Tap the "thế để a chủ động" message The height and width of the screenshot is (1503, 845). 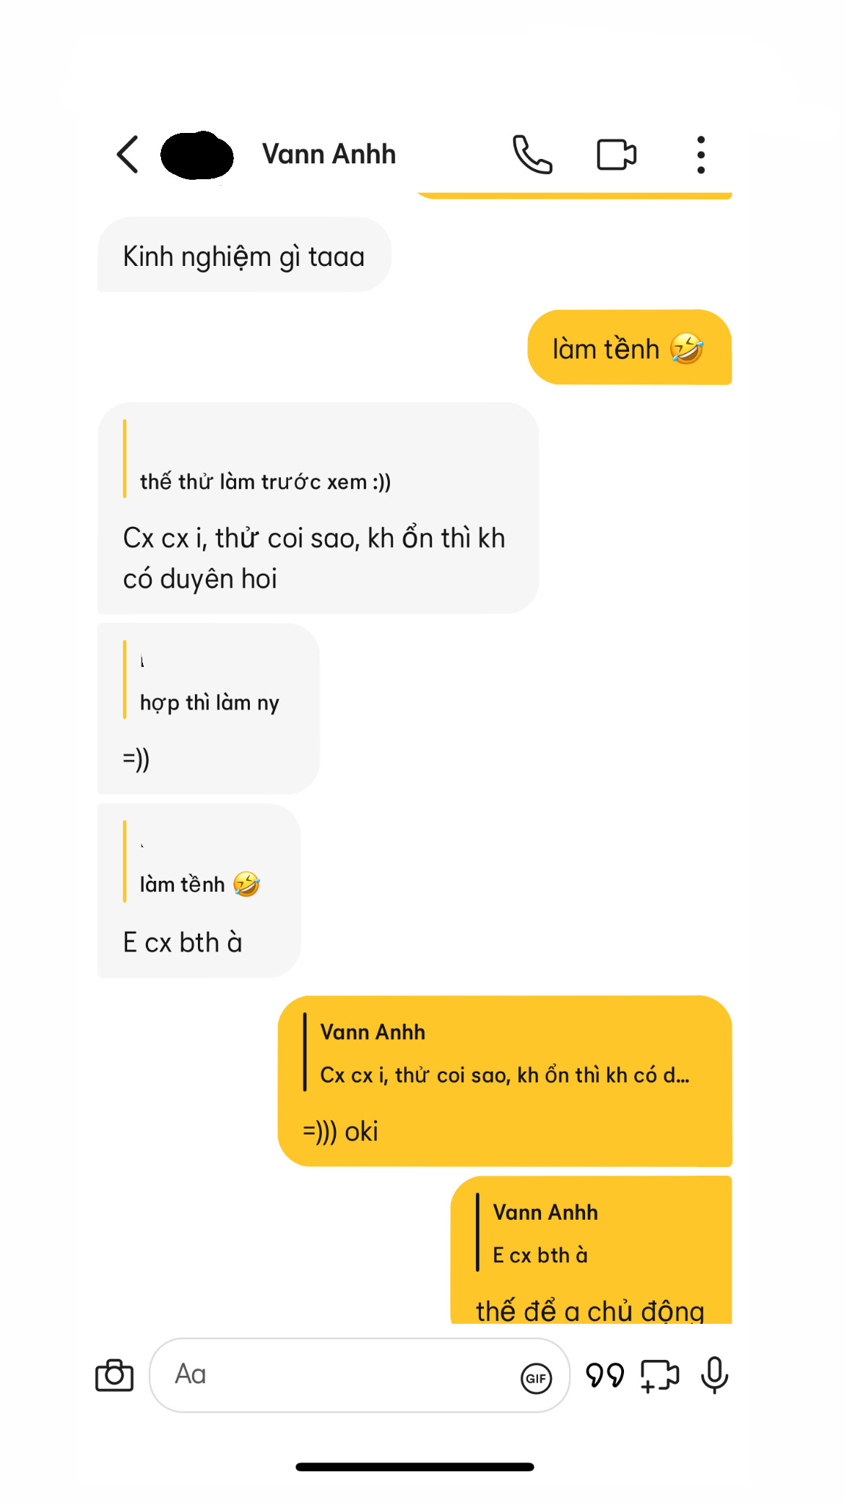[589, 1309]
